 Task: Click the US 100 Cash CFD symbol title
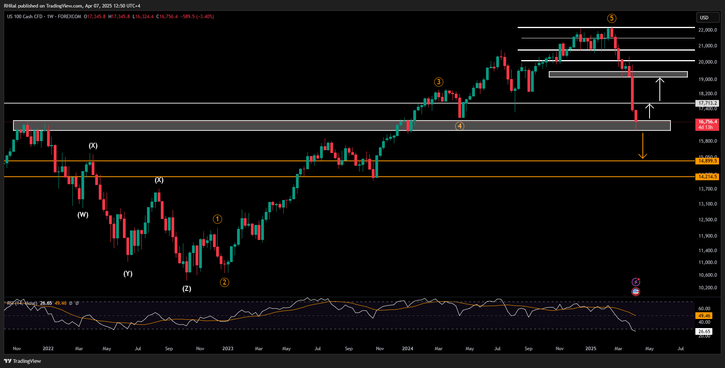[25, 17]
